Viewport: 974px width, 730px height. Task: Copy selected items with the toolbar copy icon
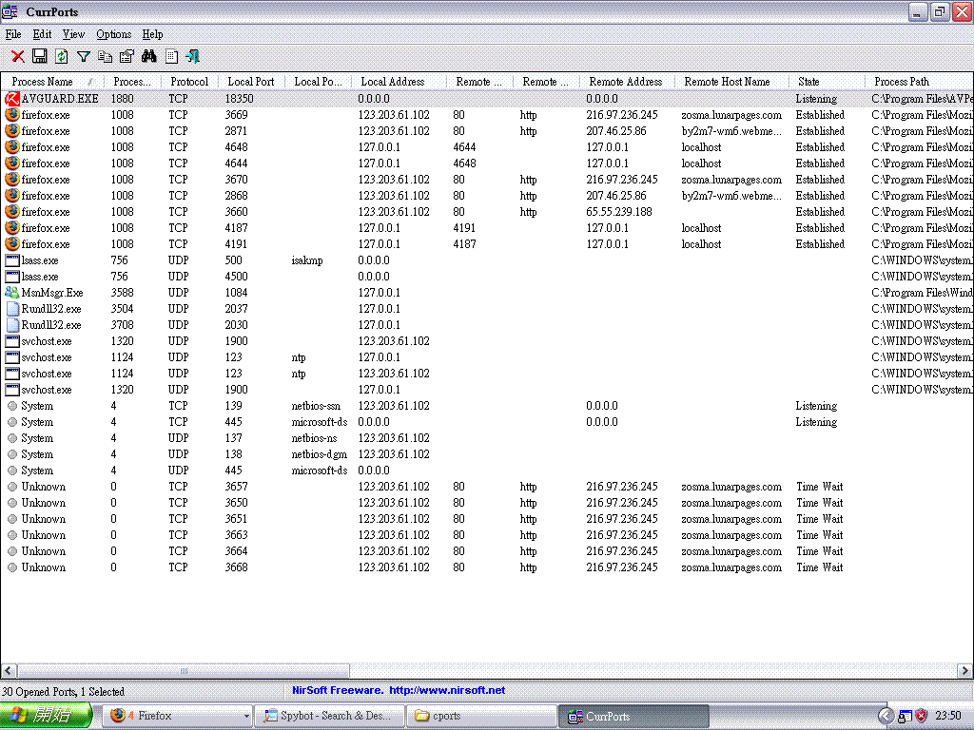(x=105, y=56)
